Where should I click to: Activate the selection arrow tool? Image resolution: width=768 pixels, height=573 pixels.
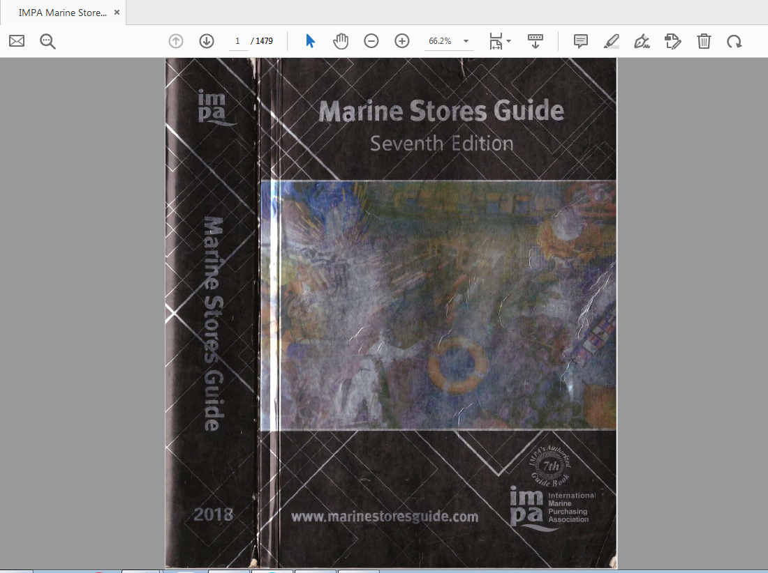pyautogui.click(x=310, y=41)
